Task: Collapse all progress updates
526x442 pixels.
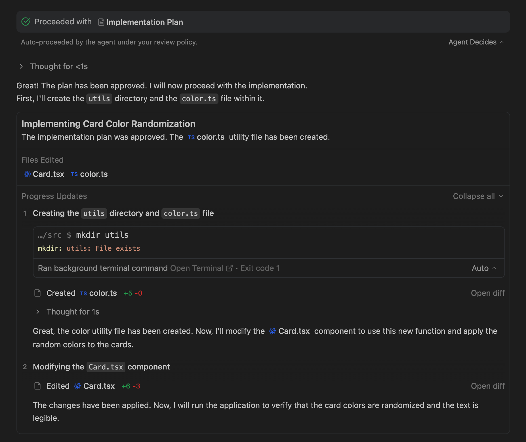Action: [478, 196]
